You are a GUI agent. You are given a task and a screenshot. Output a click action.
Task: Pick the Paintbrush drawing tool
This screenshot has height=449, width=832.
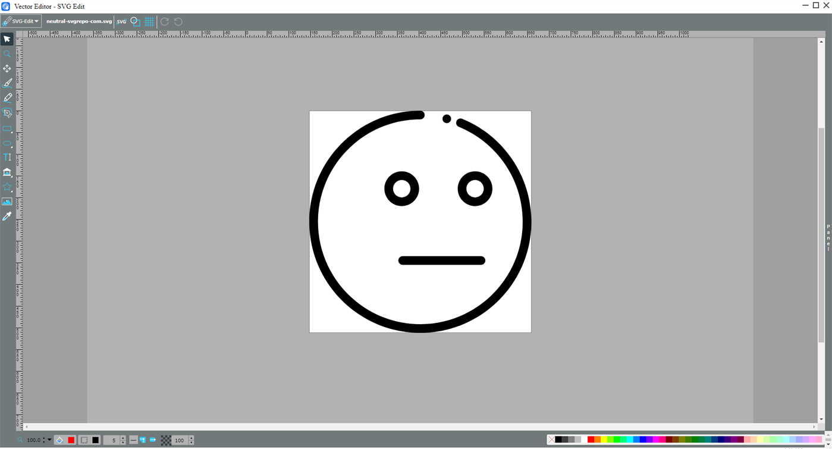click(7, 83)
